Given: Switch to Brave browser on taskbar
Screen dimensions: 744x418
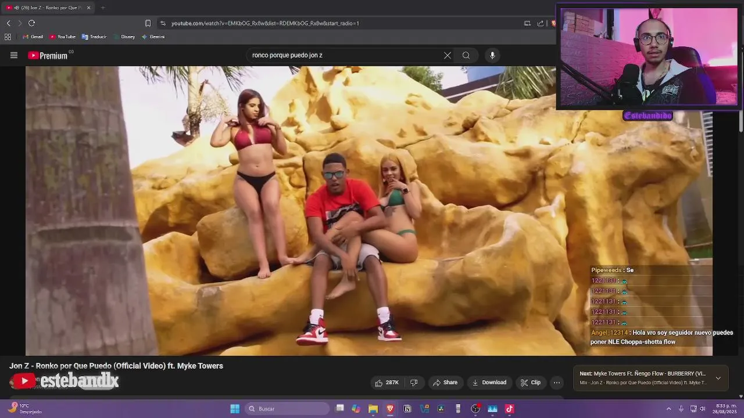Looking at the screenshot, I should pos(390,409).
